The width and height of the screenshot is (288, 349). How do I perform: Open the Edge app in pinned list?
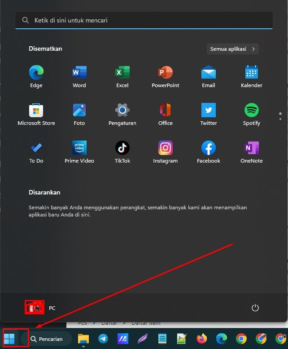[36, 76]
